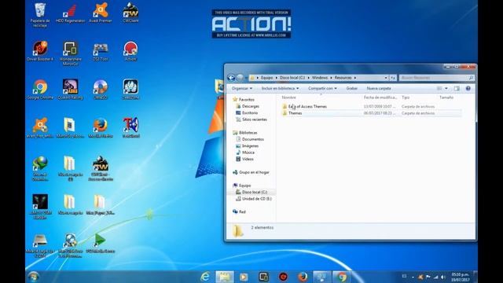
Task: Select Bibliotecas in the navigation pane
Action: (x=248, y=133)
